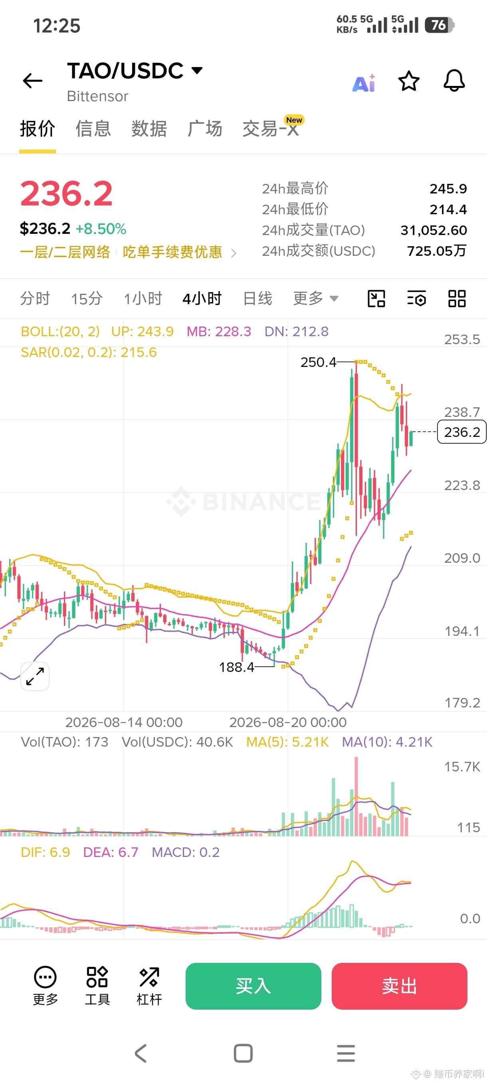Open the chart drawing tools icon
The width and height of the screenshot is (487, 1084).
pos(376,299)
